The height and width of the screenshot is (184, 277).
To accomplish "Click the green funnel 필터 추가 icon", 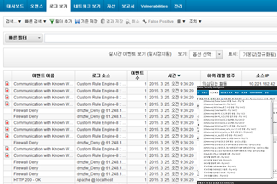I will [52, 22].
